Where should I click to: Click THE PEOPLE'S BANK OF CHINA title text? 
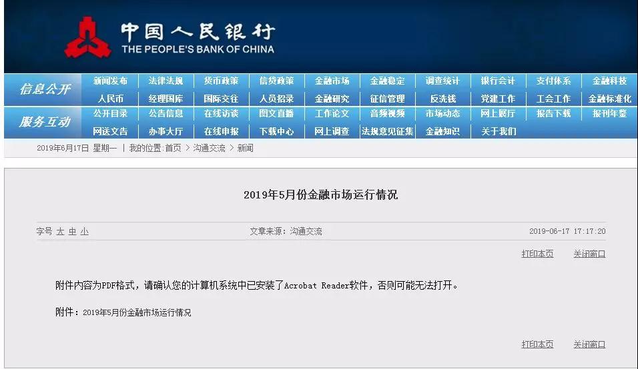[x=198, y=49]
